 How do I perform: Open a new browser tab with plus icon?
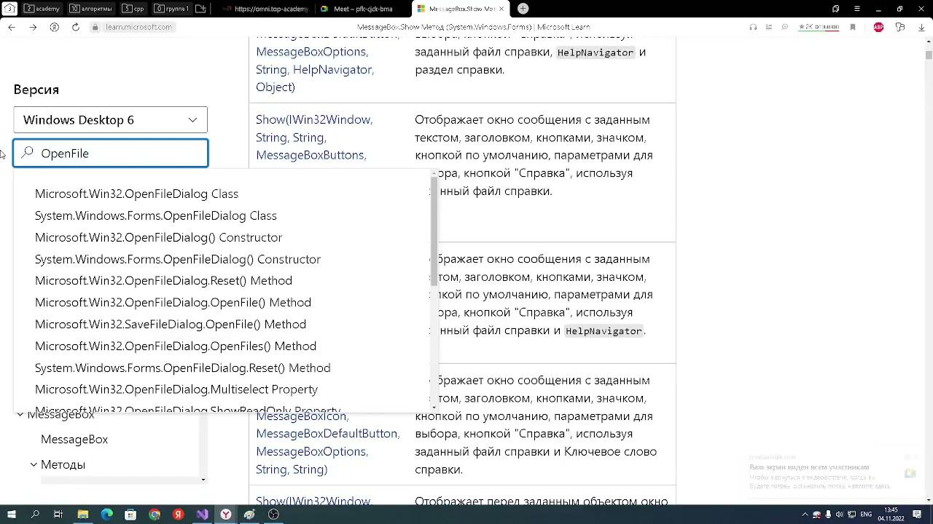[x=523, y=9]
